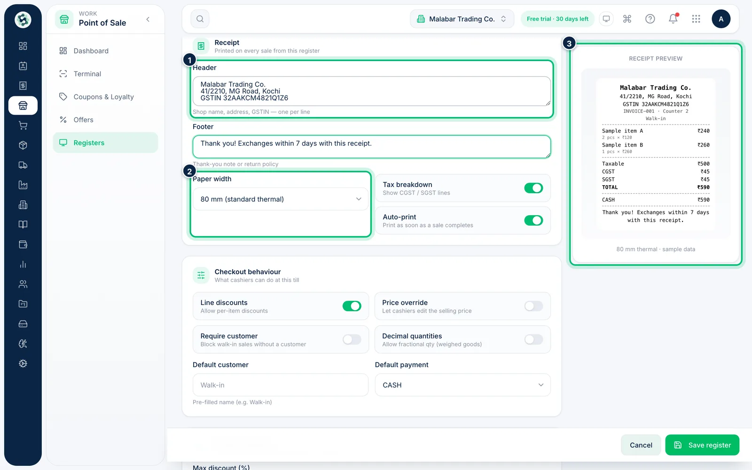Viewport: 752px width, 470px height.
Task: Toggle Line discounts switch
Action: point(352,306)
